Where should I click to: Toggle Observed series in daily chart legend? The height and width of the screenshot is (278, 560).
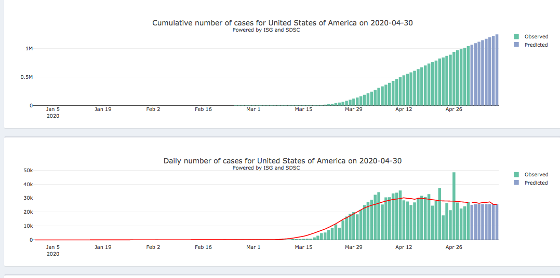click(536, 175)
